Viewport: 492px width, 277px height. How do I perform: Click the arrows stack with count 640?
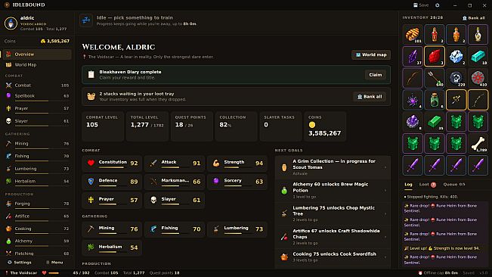click(x=435, y=78)
